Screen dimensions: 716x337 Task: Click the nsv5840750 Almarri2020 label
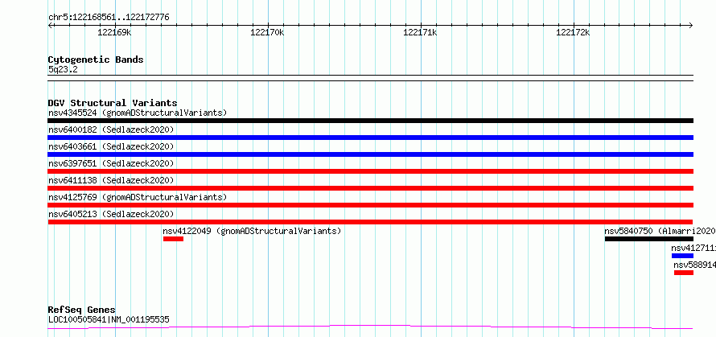tap(660, 231)
